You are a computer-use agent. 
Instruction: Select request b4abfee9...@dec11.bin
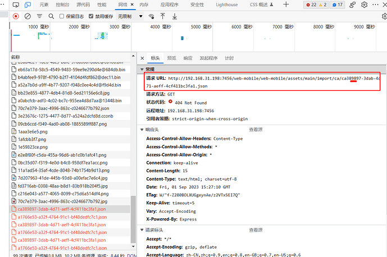tap(70, 77)
